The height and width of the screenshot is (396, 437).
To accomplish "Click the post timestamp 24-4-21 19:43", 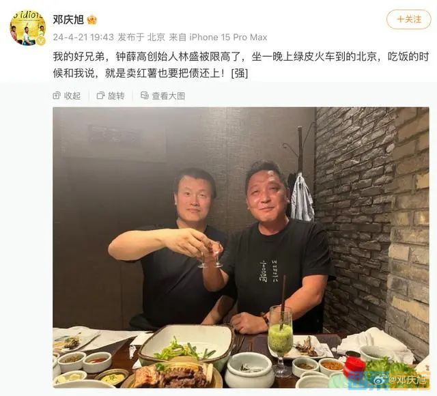I will click(83, 37).
